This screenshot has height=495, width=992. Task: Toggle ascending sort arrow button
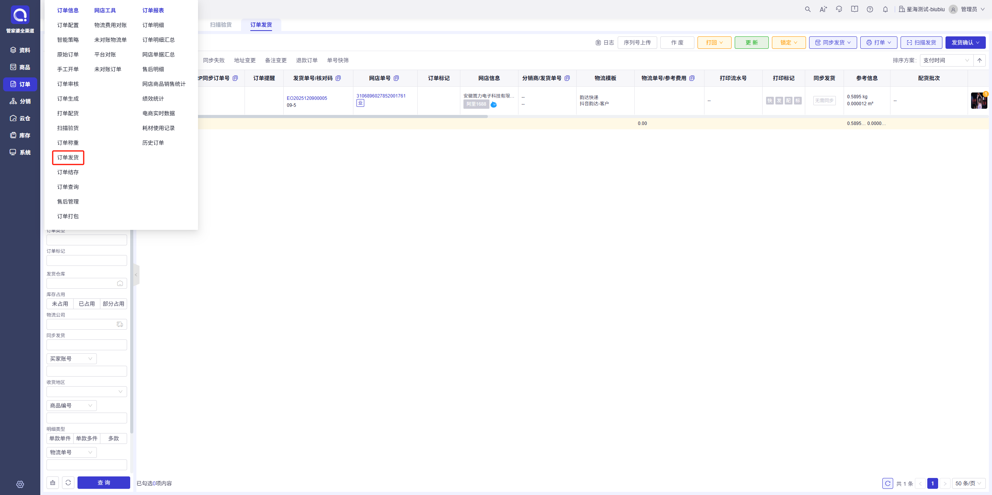(980, 60)
